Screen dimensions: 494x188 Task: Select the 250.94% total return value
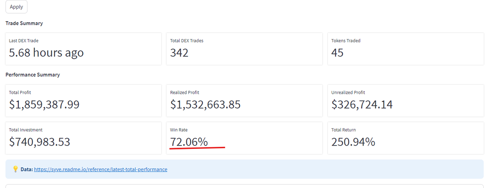tap(353, 142)
